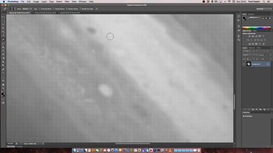
Task: Switch to the Channels tab
Action: coord(252,48)
